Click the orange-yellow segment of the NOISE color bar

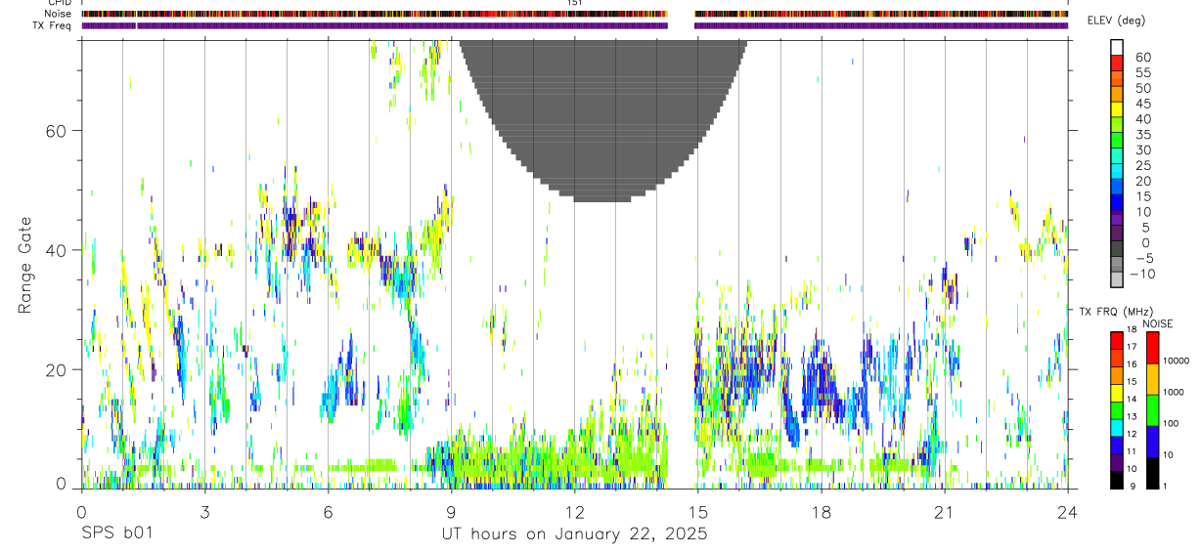[1153, 379]
